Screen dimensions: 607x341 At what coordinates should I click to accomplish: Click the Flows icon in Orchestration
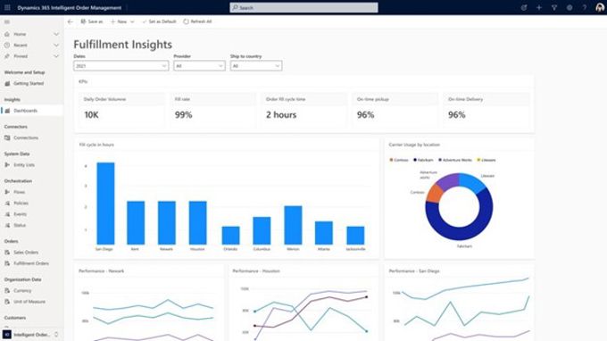point(7,192)
